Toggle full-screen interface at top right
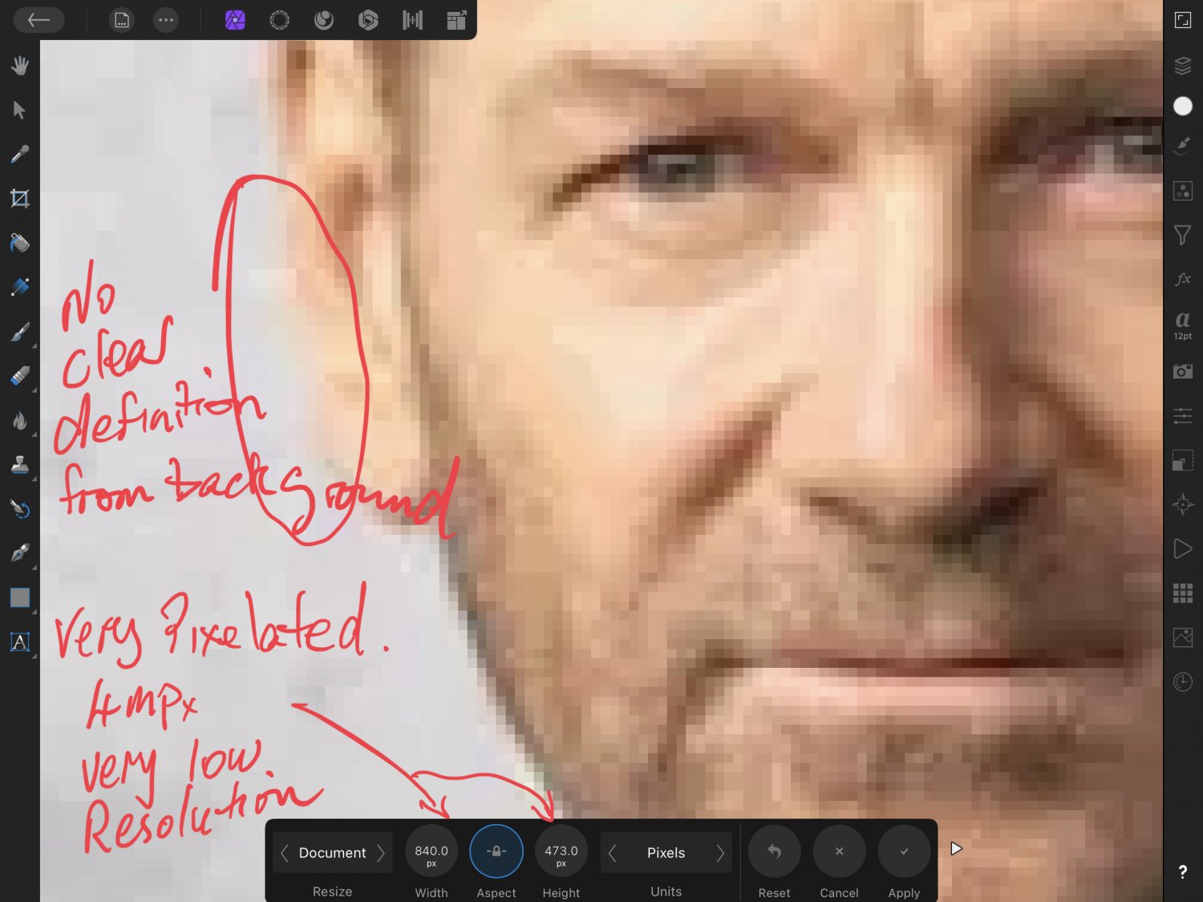This screenshot has width=1203, height=902. (1182, 20)
